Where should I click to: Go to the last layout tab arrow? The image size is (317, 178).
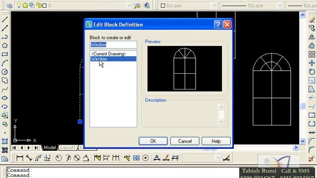tap(36, 148)
